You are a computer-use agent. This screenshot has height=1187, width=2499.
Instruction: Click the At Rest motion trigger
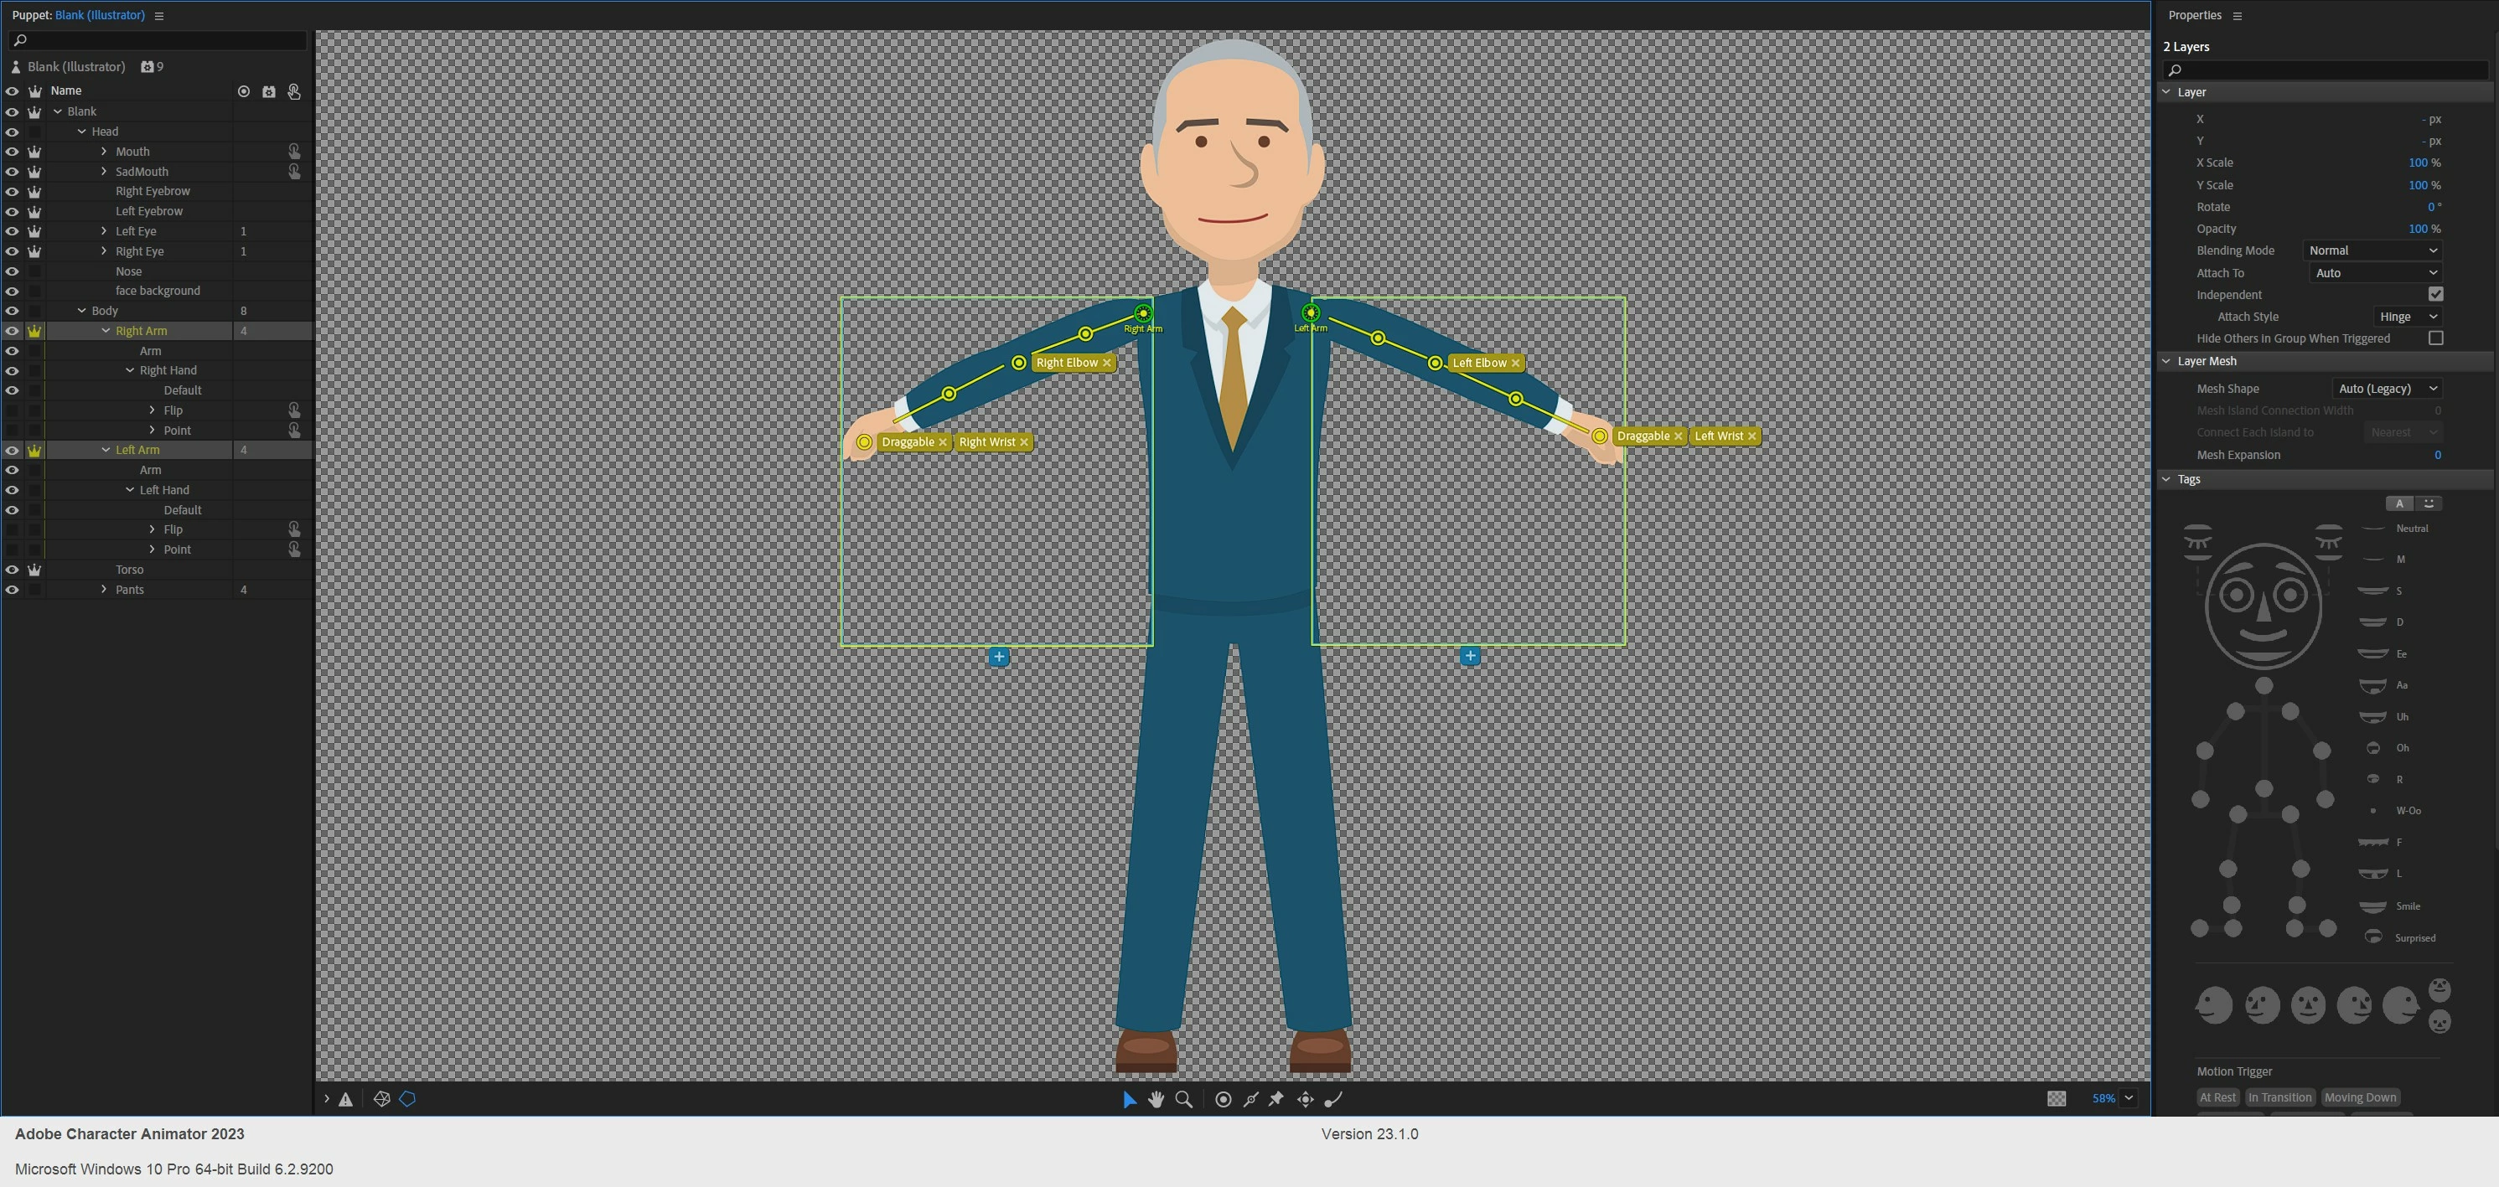point(2217,1097)
